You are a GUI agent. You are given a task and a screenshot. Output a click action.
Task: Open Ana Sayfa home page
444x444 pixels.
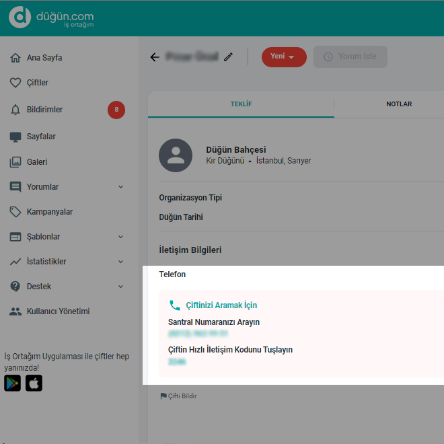pos(44,58)
